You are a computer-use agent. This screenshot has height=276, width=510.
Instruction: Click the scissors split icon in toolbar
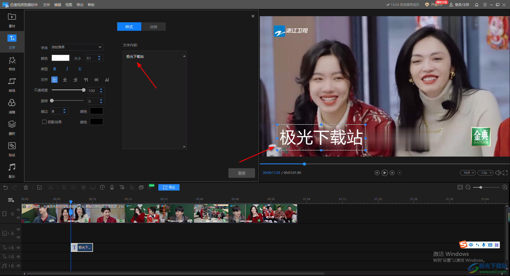tap(50, 187)
